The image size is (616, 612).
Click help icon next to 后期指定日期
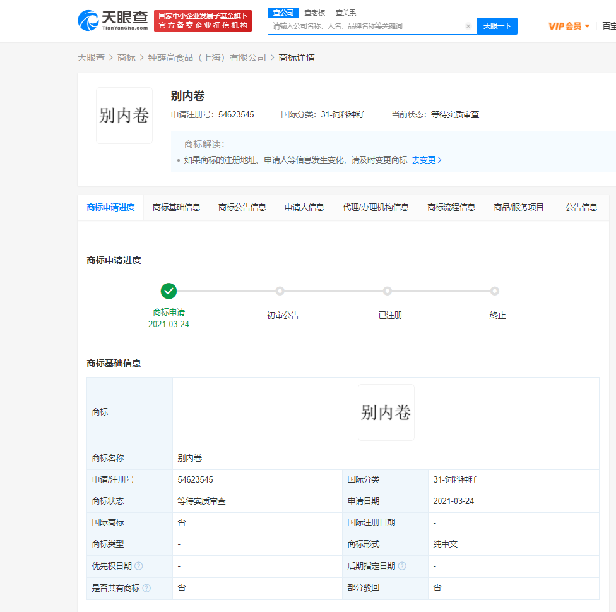click(402, 567)
